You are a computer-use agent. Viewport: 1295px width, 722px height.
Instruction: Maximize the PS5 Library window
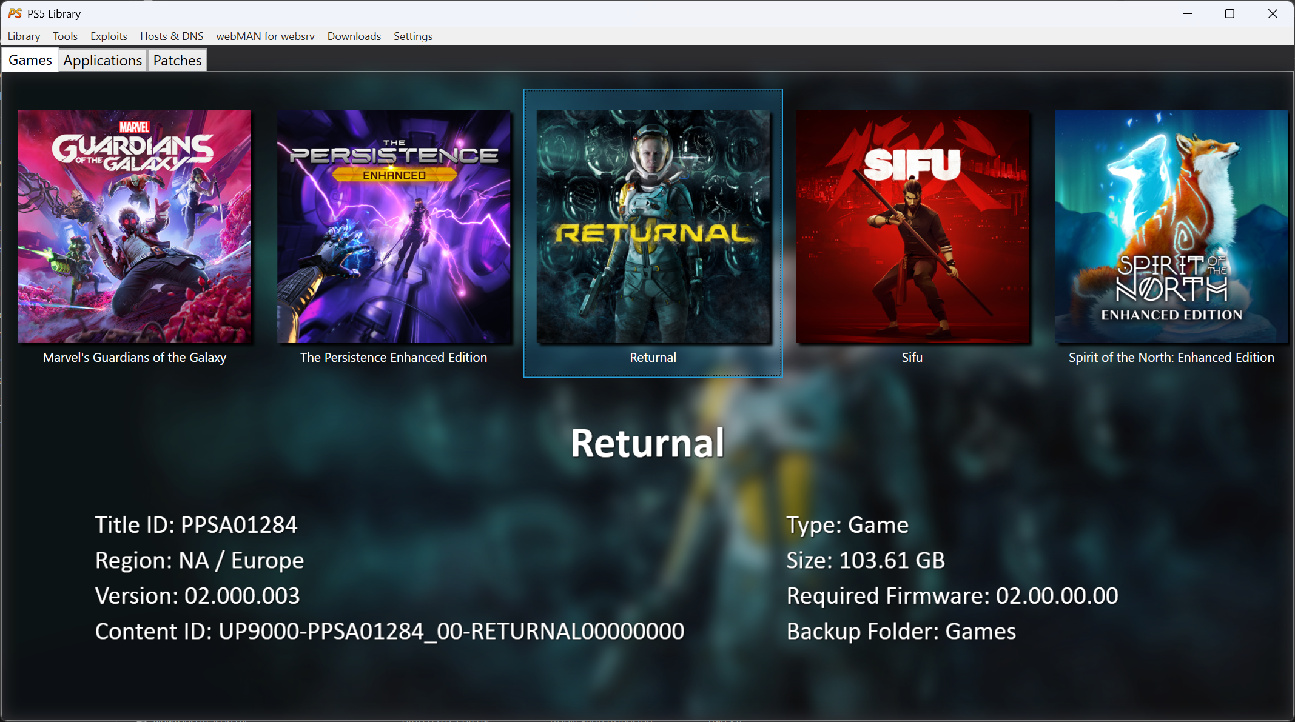[1229, 13]
